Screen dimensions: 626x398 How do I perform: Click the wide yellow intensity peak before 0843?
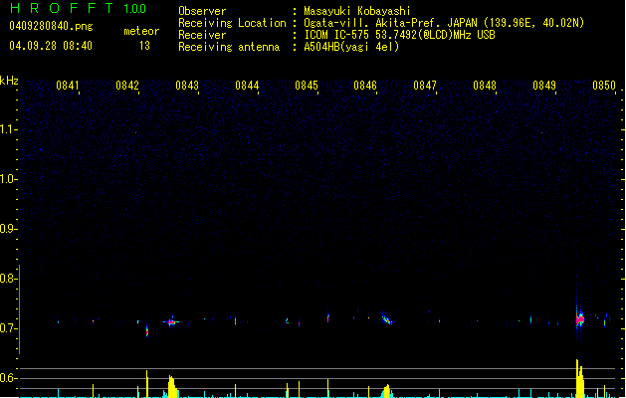click(x=172, y=386)
